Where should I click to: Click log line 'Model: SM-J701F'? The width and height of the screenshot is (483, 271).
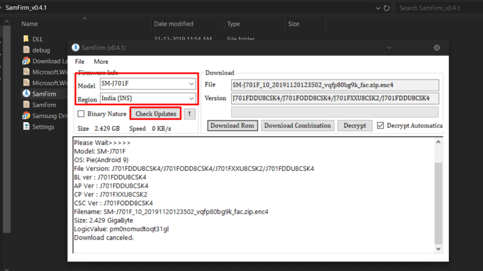click(x=100, y=151)
